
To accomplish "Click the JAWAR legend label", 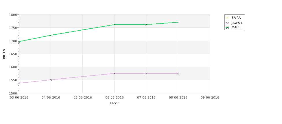I will click(237, 23).
